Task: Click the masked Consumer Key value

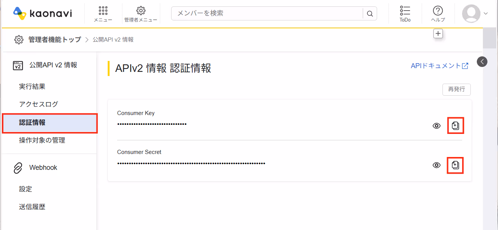Action: 152,124
